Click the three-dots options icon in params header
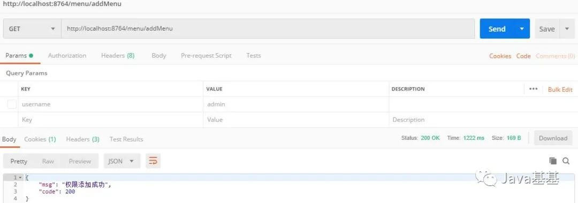Image resolution: width=578 pixels, height=203 pixels. (x=533, y=89)
